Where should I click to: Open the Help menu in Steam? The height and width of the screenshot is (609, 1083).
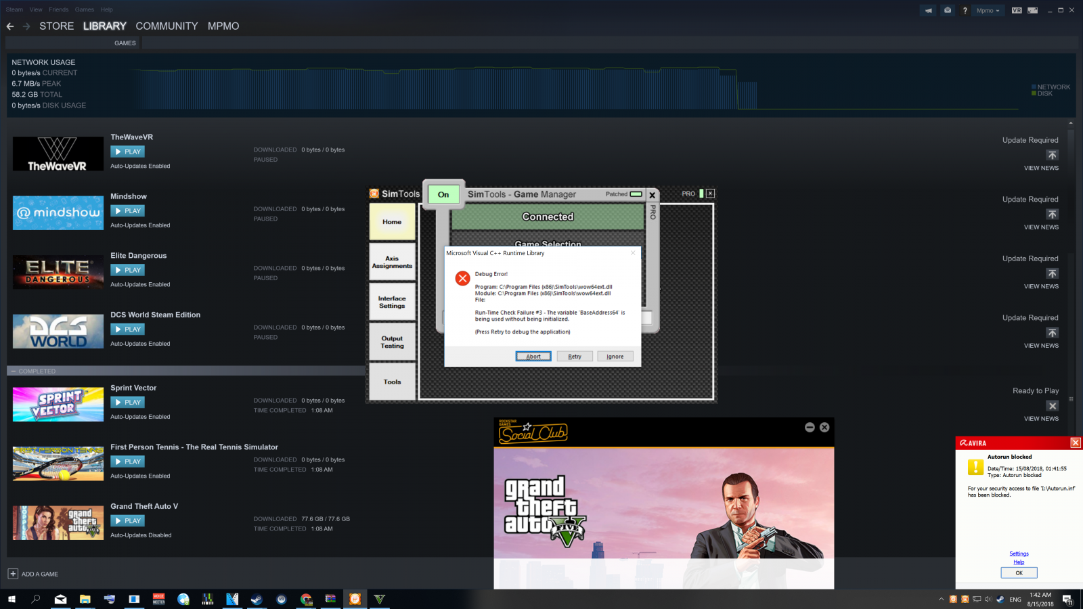tap(107, 9)
